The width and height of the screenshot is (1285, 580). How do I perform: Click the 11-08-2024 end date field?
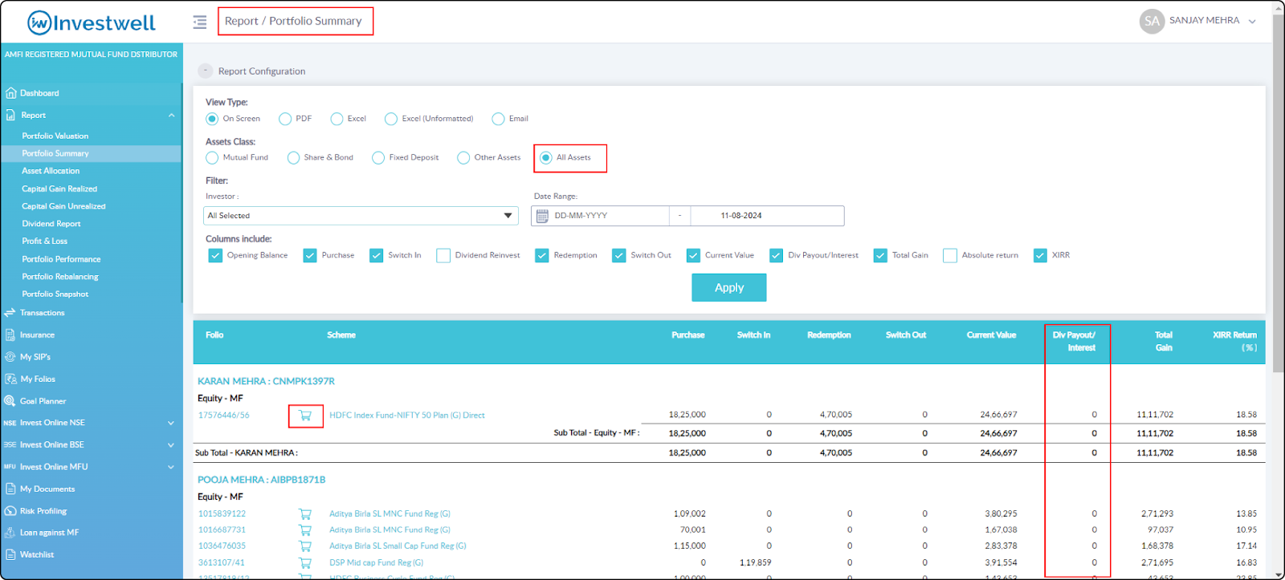click(x=767, y=216)
